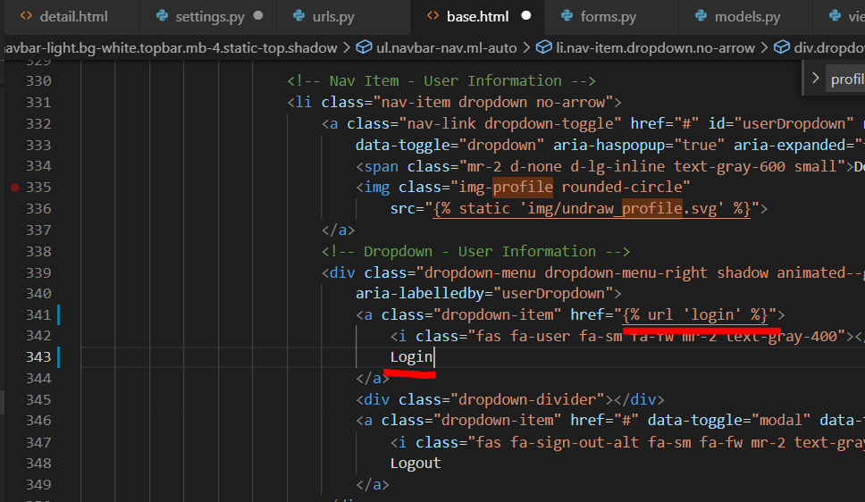
Task: Click the data-toggle="modal" attribute on line 346
Action: click(x=729, y=421)
